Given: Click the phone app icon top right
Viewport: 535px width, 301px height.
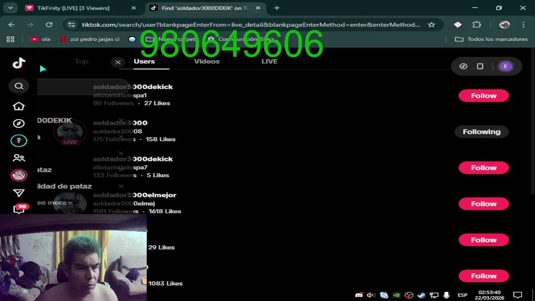Looking at the screenshot, I should pos(480,66).
